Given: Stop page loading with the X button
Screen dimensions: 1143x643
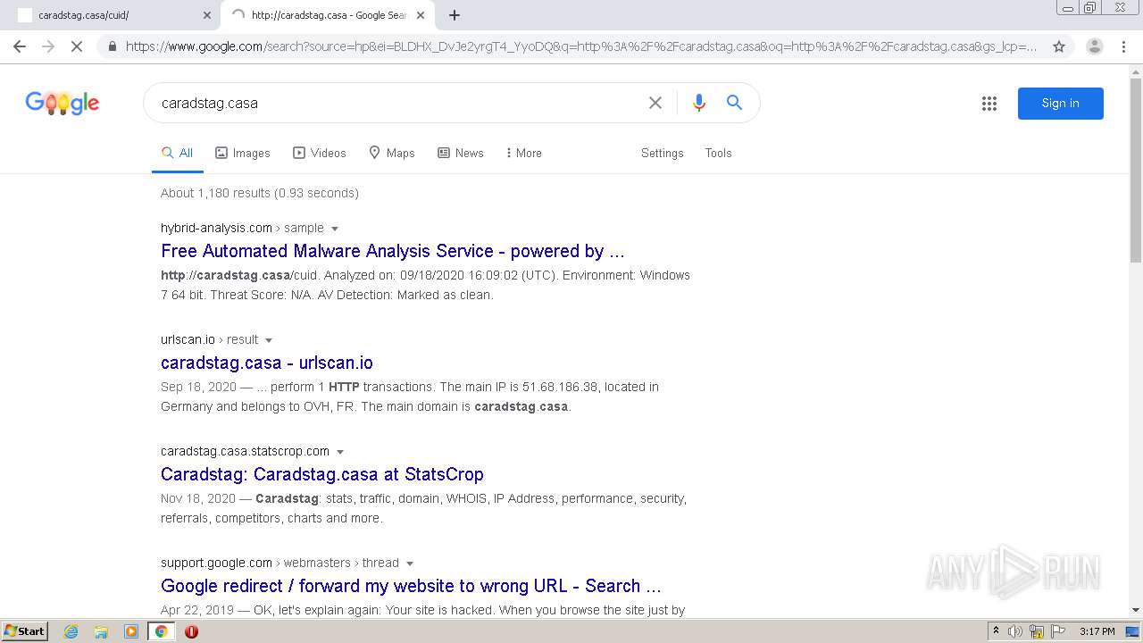Looking at the screenshot, I should coord(77,46).
